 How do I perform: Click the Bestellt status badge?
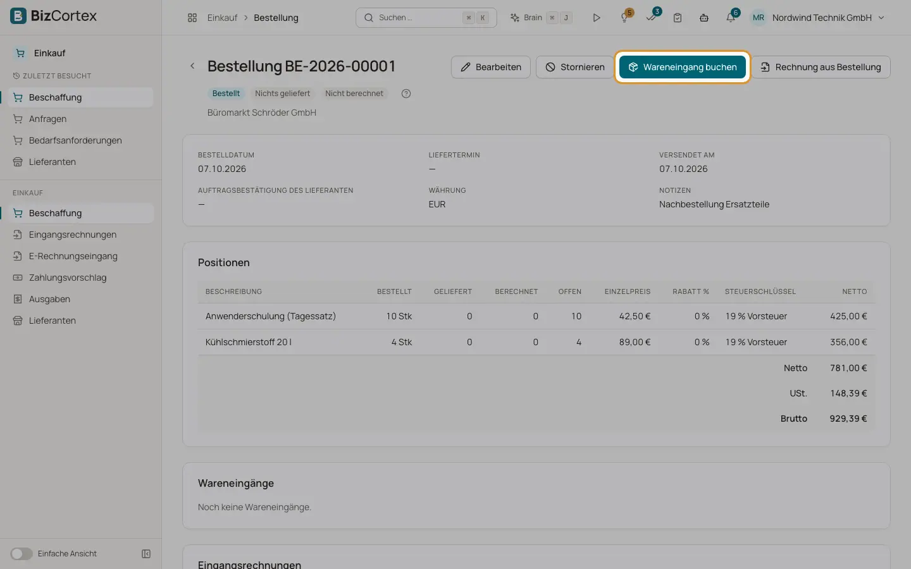click(x=226, y=94)
